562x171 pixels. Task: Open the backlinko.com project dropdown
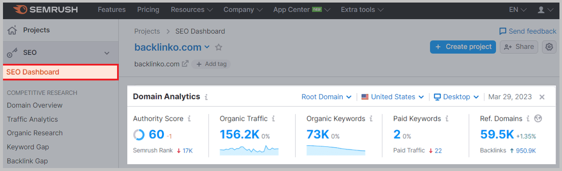tap(207, 47)
